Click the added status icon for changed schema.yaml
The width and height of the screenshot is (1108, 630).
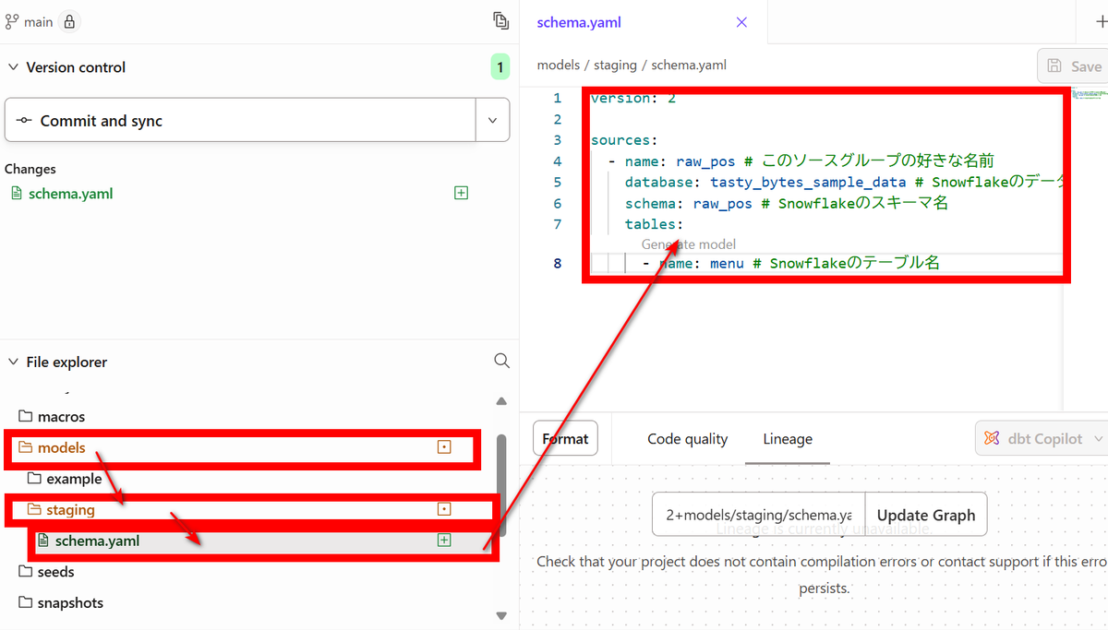pyautogui.click(x=462, y=193)
